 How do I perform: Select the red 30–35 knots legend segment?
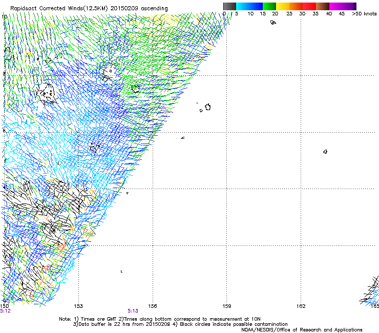point(309,6)
